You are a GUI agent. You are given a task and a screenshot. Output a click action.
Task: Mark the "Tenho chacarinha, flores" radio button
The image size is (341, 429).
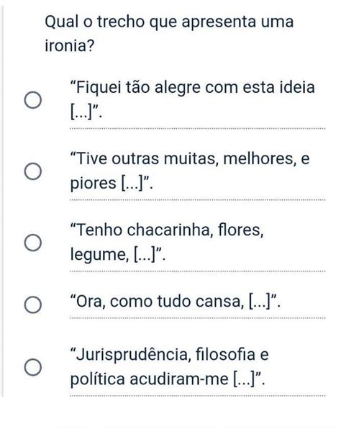click(x=33, y=243)
